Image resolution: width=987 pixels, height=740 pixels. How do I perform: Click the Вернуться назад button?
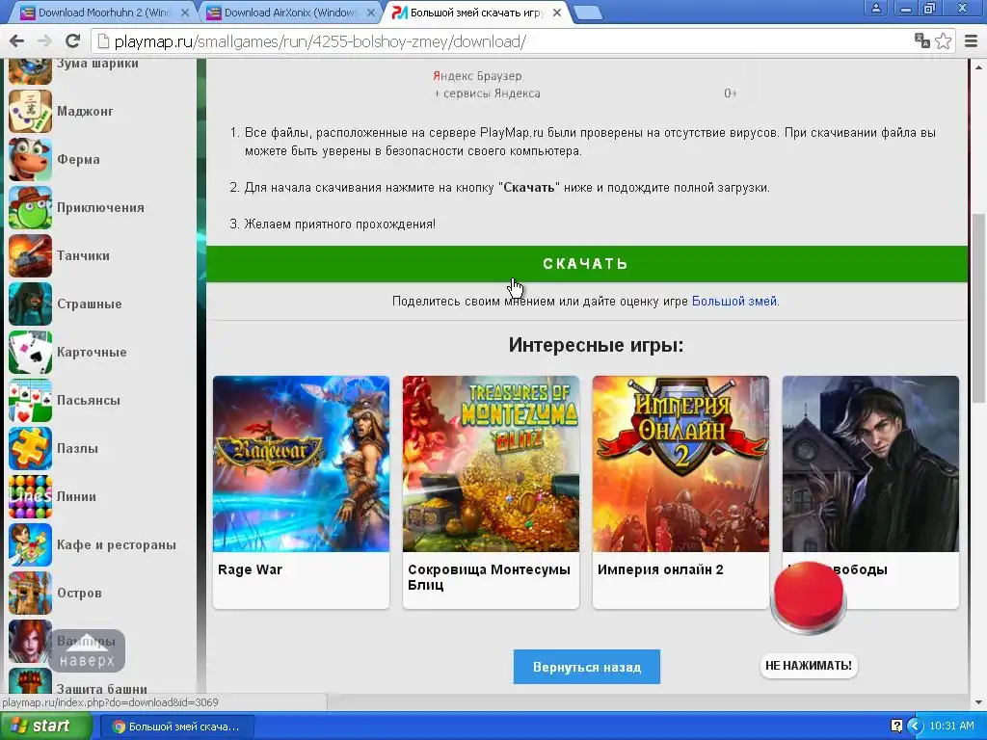coord(587,667)
